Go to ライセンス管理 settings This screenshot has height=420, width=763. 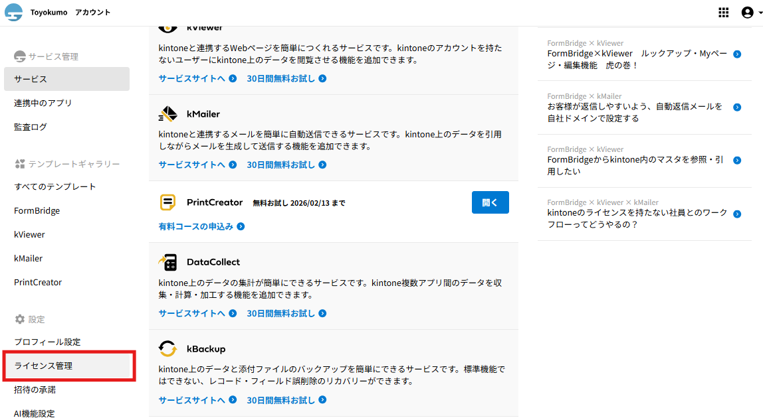44,366
